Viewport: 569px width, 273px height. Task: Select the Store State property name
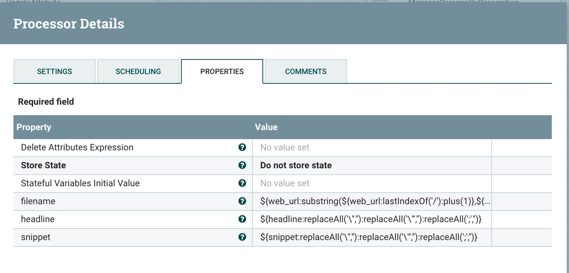[x=43, y=165]
